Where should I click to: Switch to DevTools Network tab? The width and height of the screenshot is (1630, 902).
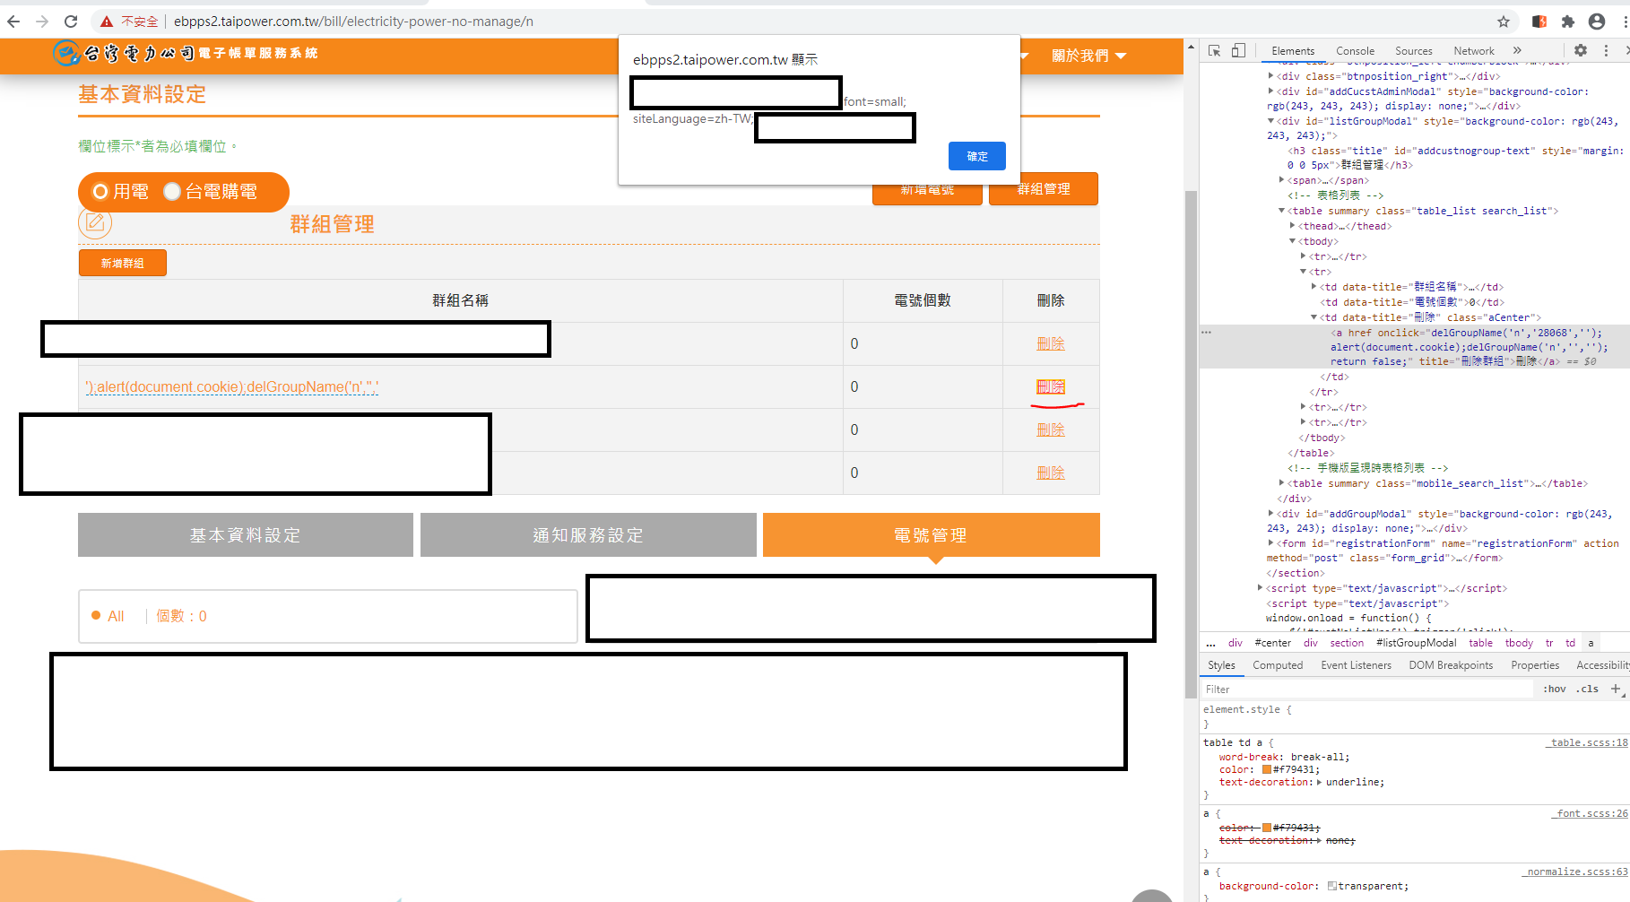[1474, 51]
